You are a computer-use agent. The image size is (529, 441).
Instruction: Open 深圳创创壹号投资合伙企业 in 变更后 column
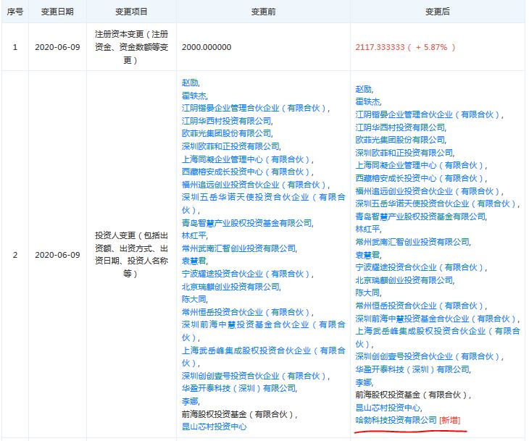(428, 356)
